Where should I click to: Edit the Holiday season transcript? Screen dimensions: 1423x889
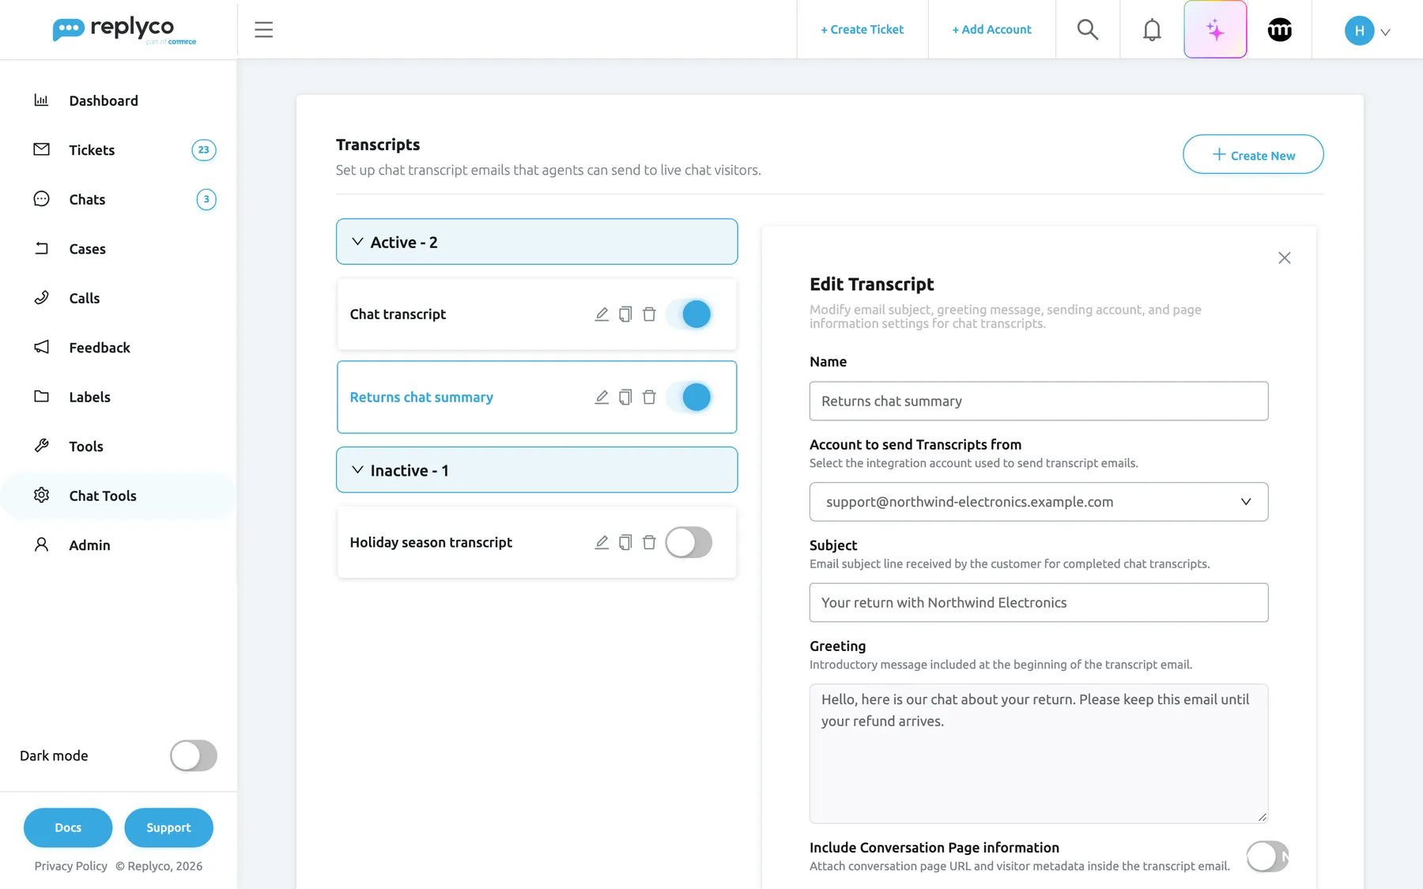coord(602,542)
